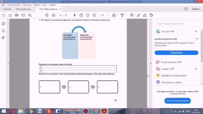
Task: Click the tools pane scrollbar thumb
Action: [x=202, y=47]
